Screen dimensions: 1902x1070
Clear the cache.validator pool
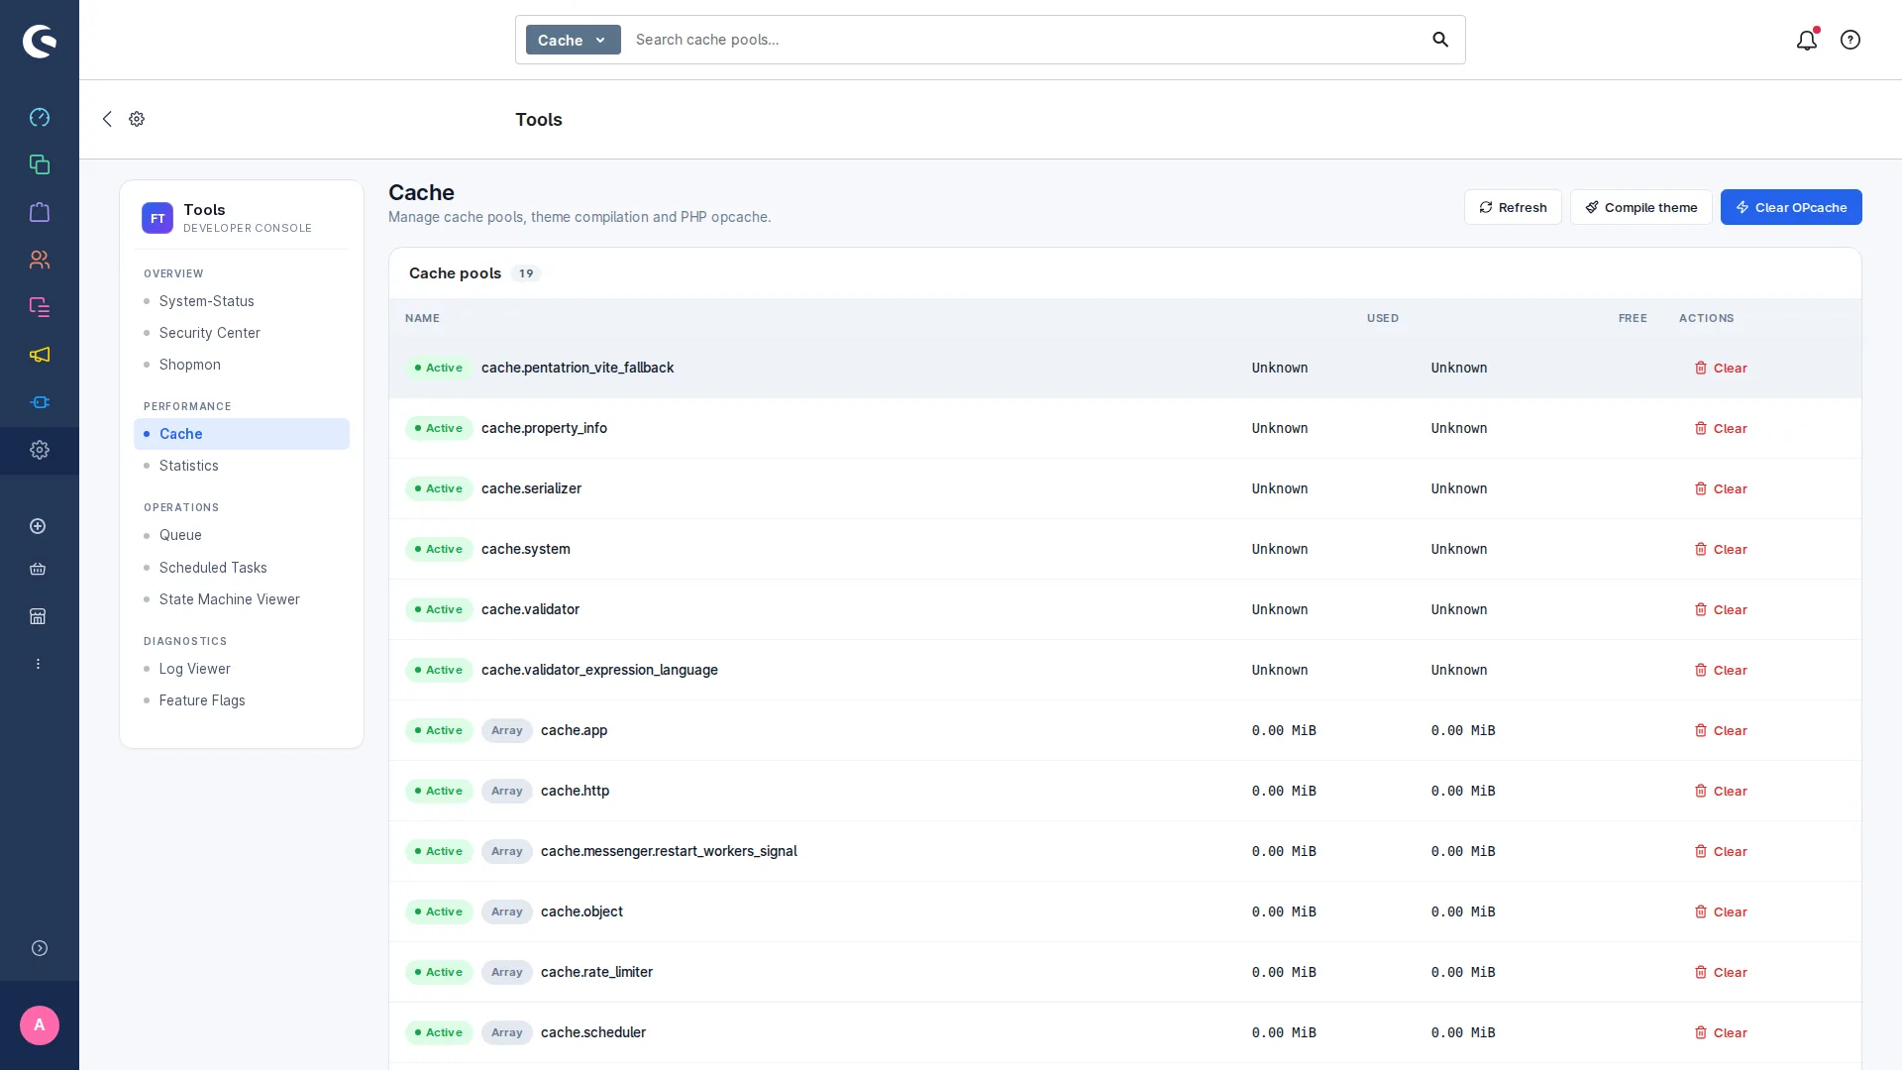point(1721,609)
